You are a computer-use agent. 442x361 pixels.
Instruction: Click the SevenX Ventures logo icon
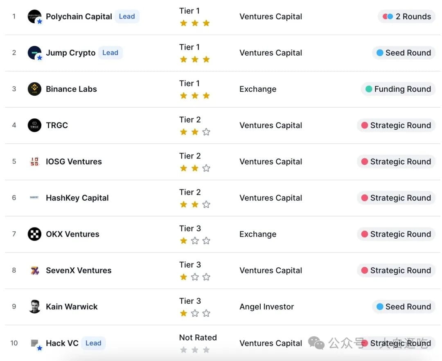click(34, 270)
